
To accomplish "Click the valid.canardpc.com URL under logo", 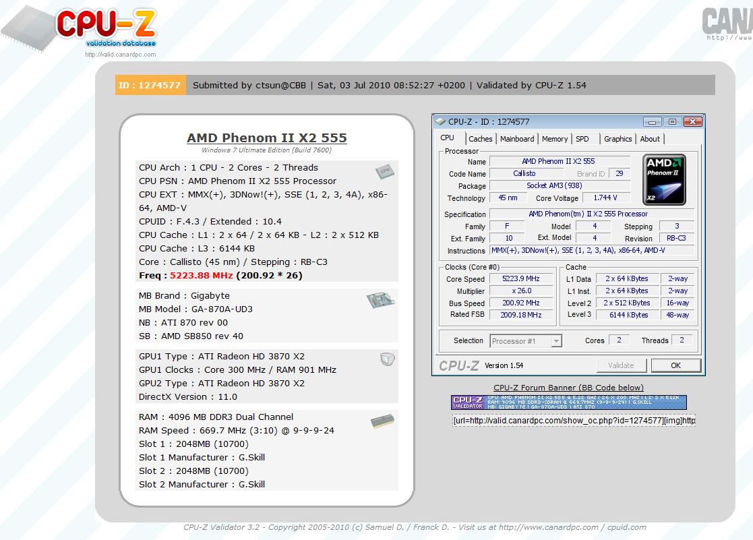I will [121, 55].
